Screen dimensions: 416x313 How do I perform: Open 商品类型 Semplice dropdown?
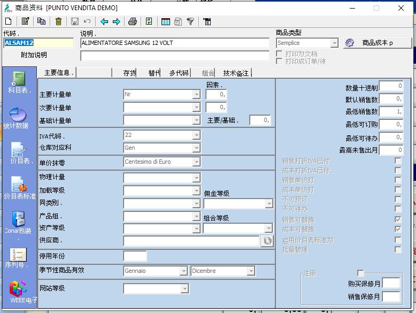pos(334,43)
